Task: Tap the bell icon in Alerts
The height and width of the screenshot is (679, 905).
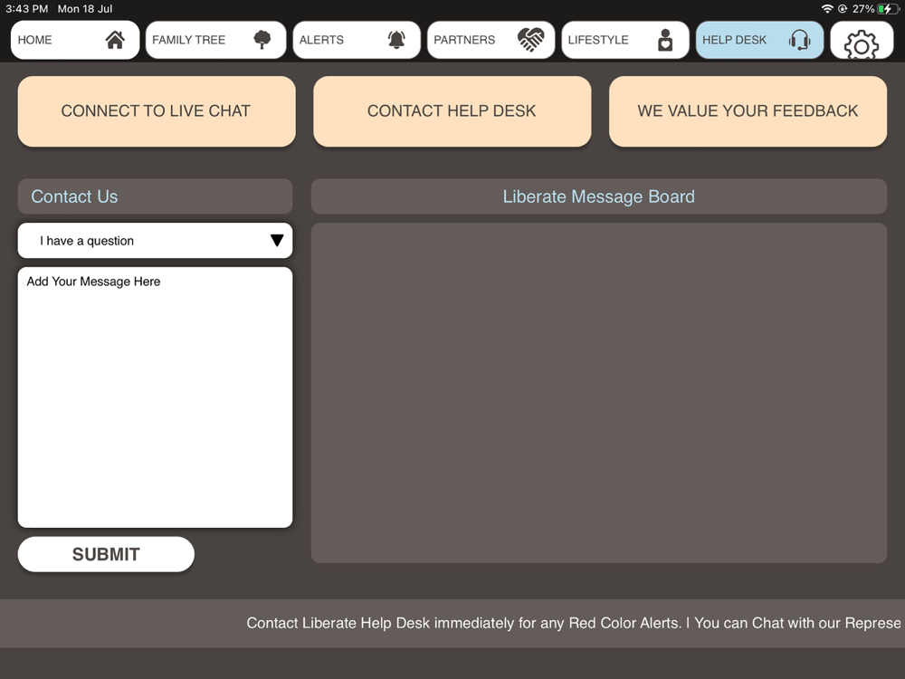Action: point(396,40)
